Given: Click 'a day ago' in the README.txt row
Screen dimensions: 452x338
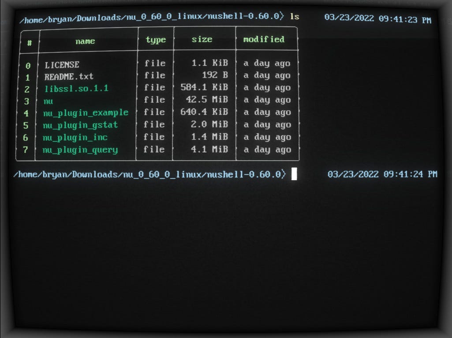Looking at the screenshot, I should (267, 75).
